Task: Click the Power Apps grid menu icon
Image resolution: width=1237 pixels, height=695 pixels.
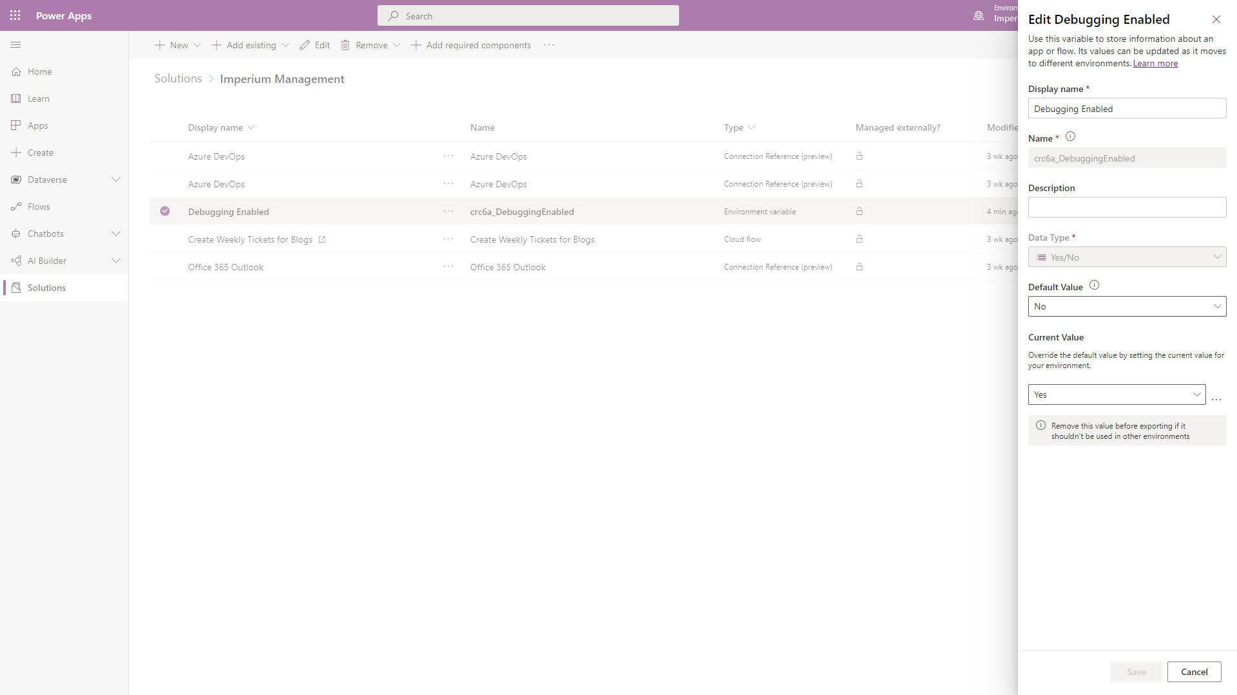Action: point(15,15)
